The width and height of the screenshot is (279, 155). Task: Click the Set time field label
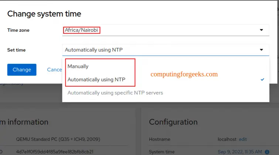click(17, 50)
